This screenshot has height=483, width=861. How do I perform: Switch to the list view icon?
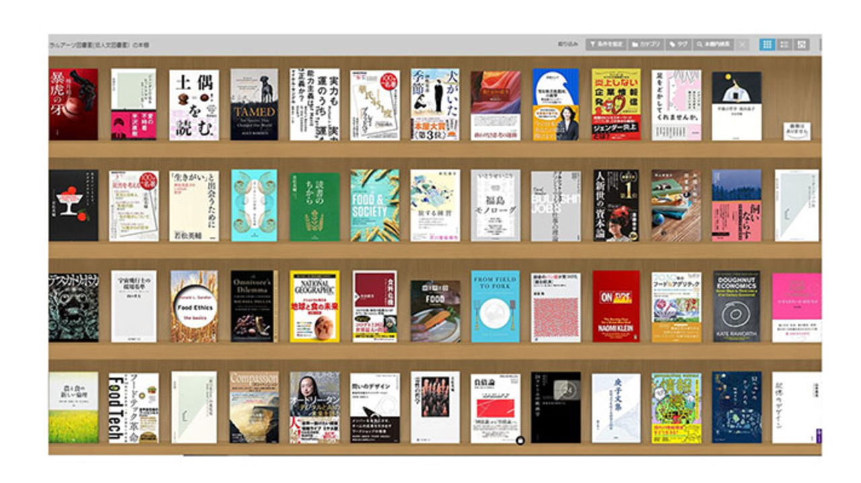click(784, 44)
